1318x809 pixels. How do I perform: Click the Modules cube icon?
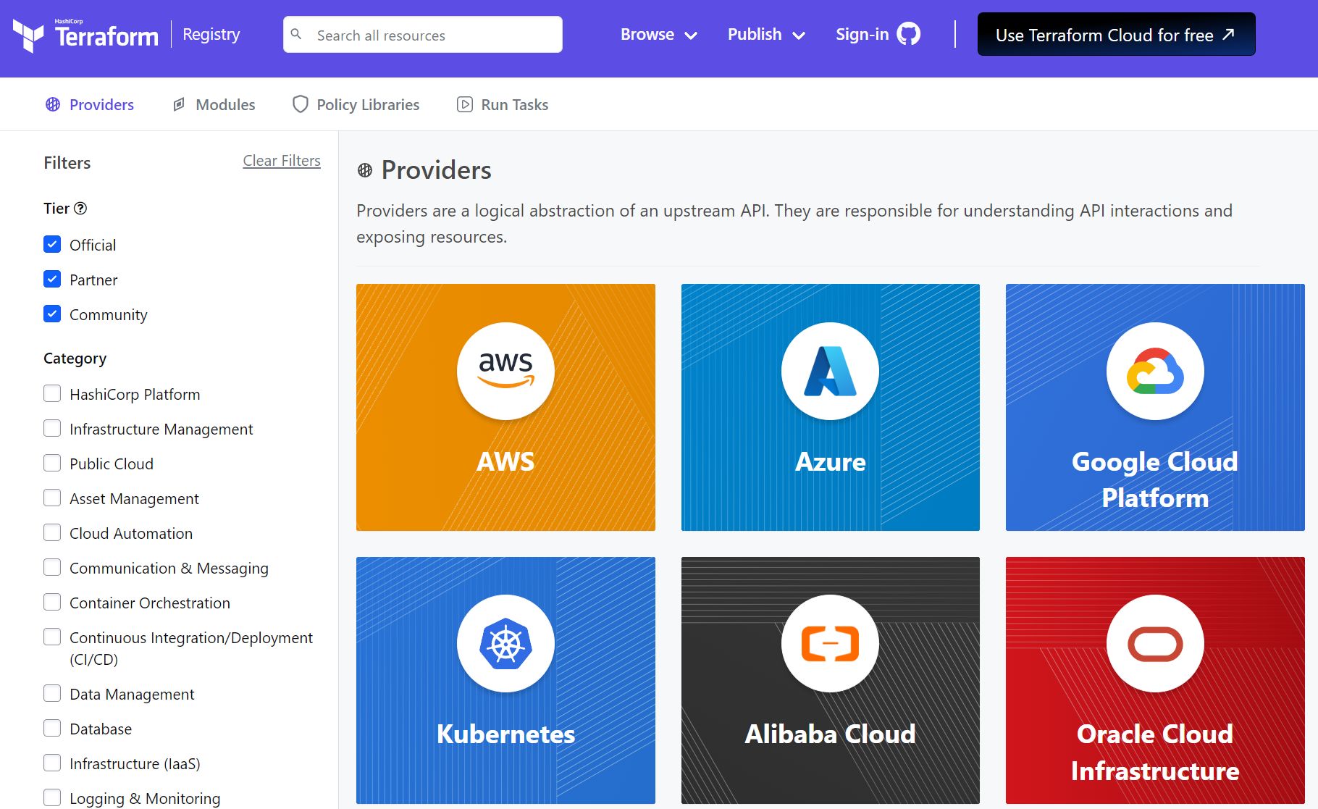179,104
